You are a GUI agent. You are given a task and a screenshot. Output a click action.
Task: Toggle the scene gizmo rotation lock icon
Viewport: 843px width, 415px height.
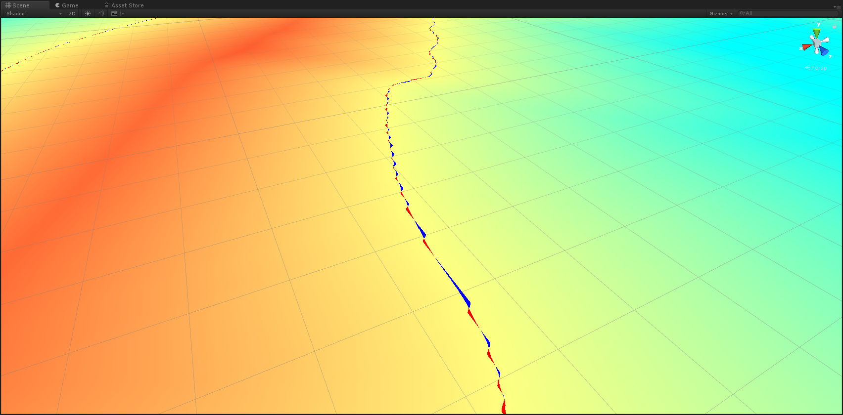coord(834,26)
